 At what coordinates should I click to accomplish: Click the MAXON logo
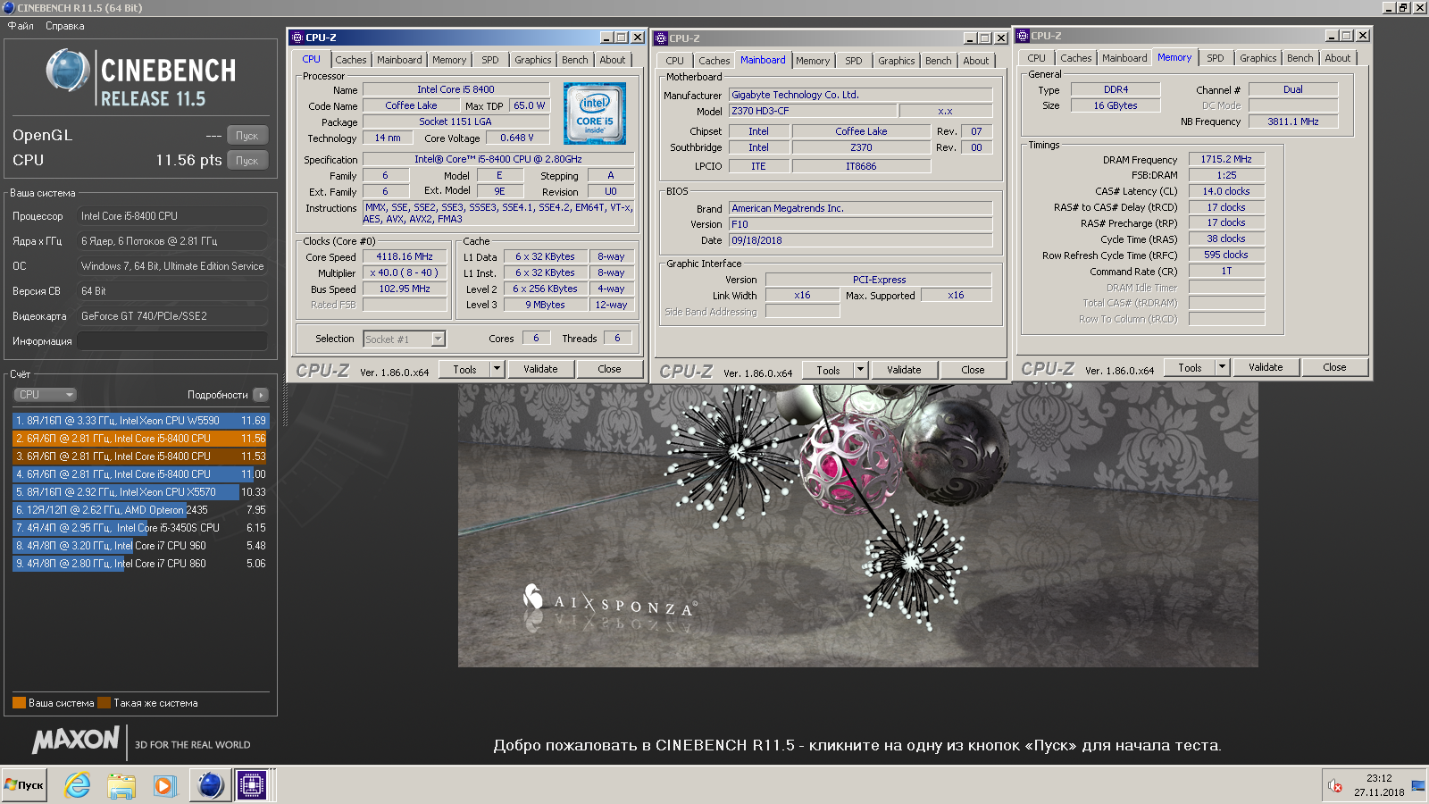(x=76, y=740)
